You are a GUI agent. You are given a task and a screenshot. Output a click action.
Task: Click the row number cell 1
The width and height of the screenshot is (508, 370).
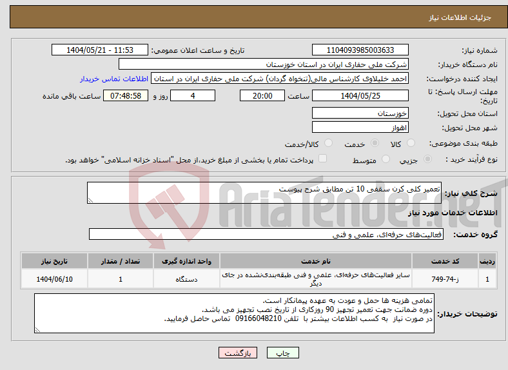(487, 279)
